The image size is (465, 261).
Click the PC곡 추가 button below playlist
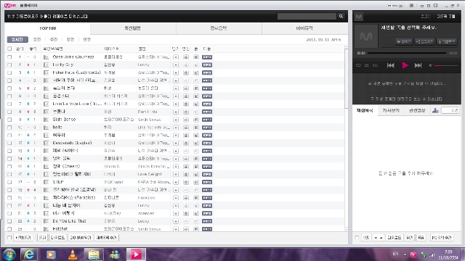442,238
